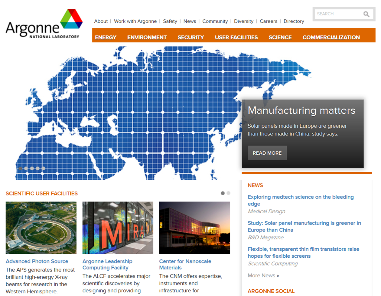Select the second hero slideshow dot
This screenshot has height=296, width=381.
(26, 168)
